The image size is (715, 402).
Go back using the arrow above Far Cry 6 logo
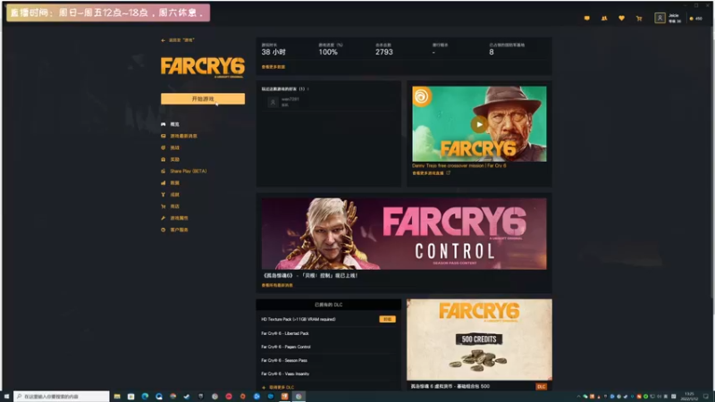tap(164, 40)
